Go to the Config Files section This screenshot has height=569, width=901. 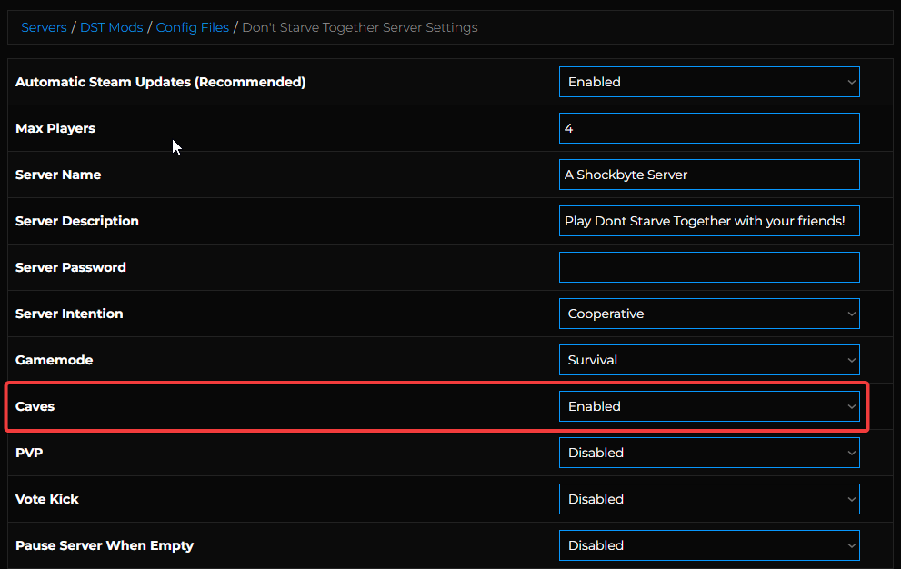(192, 27)
